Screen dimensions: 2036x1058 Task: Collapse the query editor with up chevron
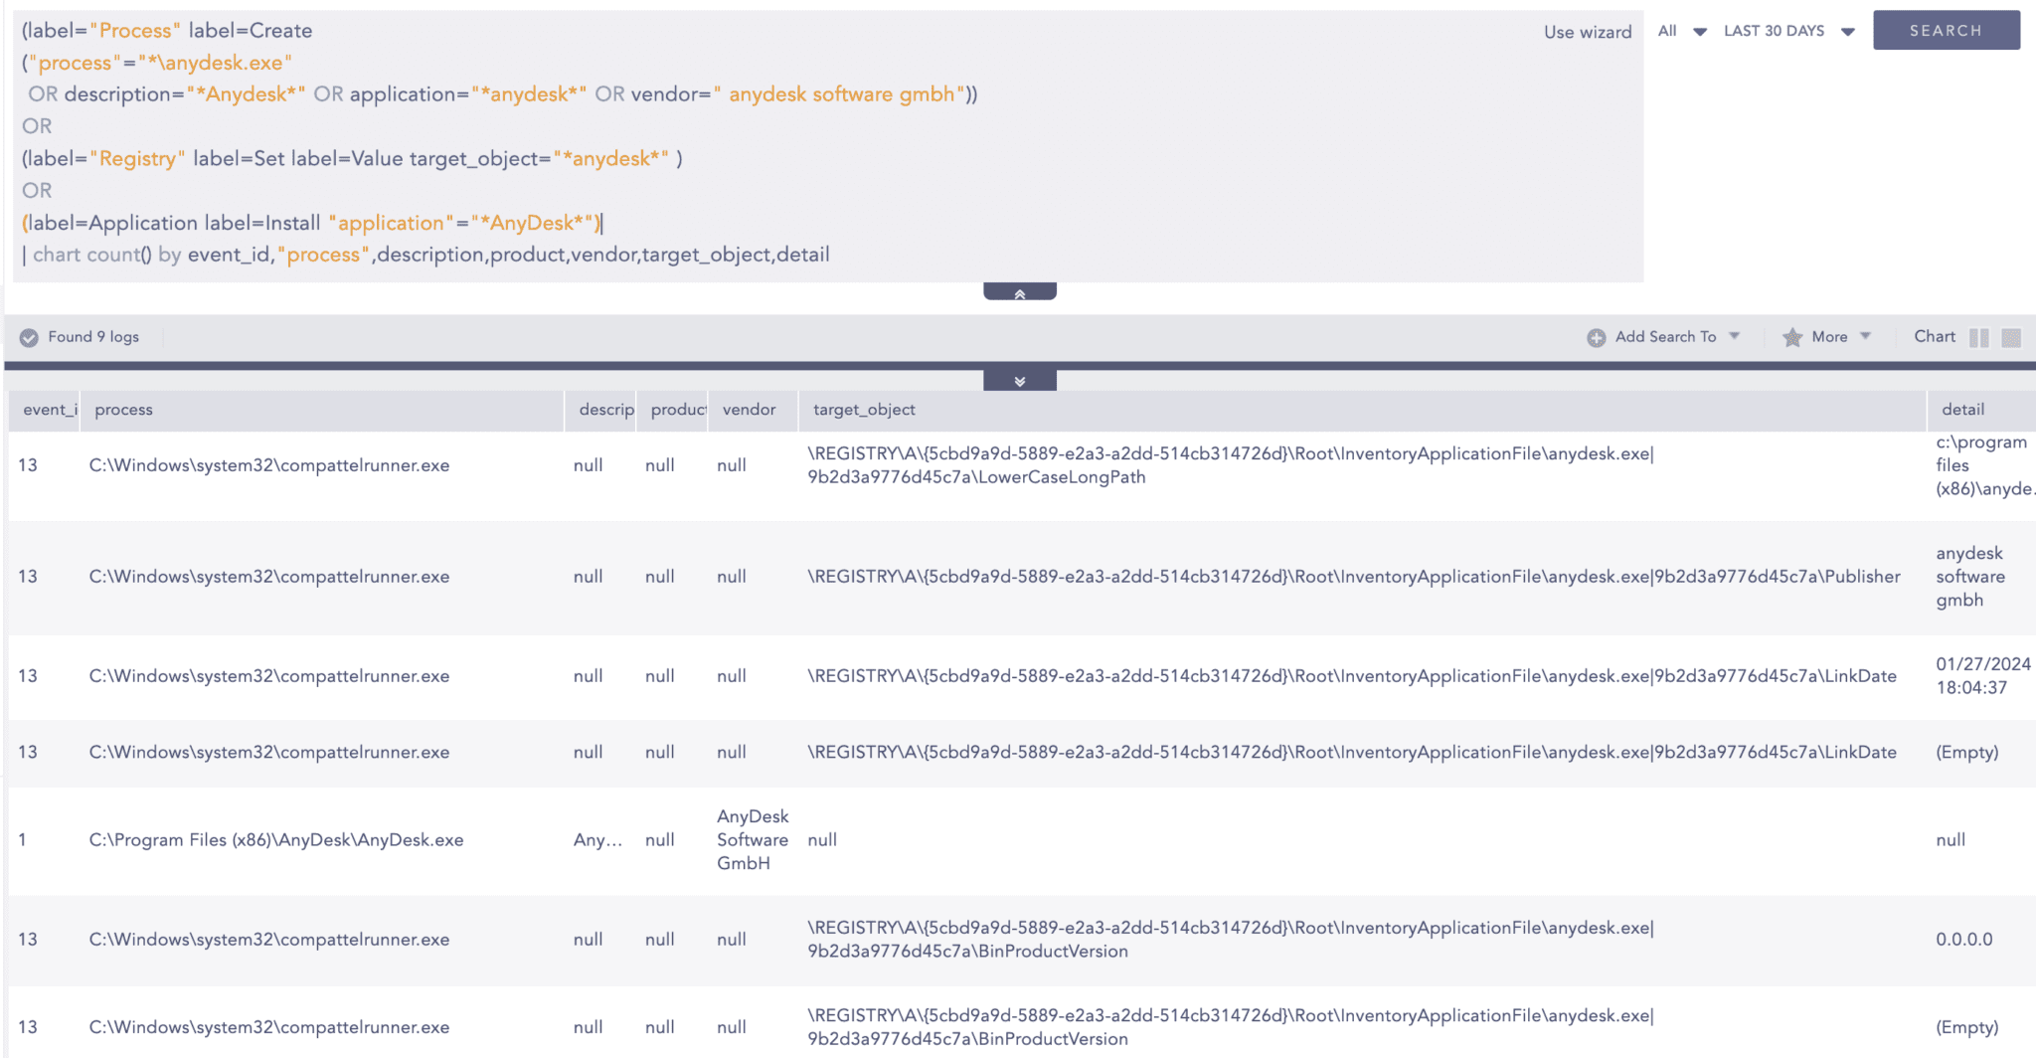pos(1019,292)
